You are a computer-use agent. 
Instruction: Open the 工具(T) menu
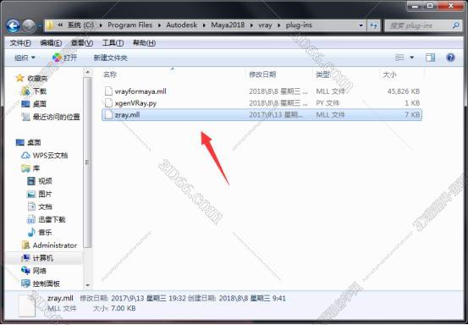pyautogui.click(x=113, y=43)
